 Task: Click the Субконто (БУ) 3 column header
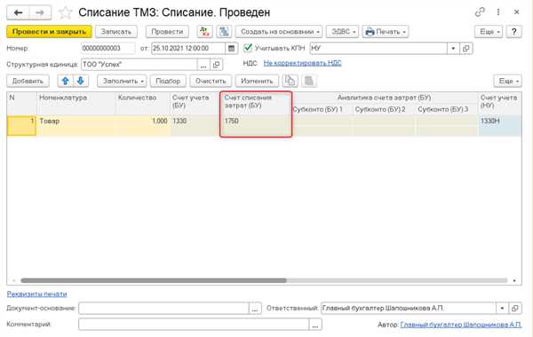[x=446, y=110]
